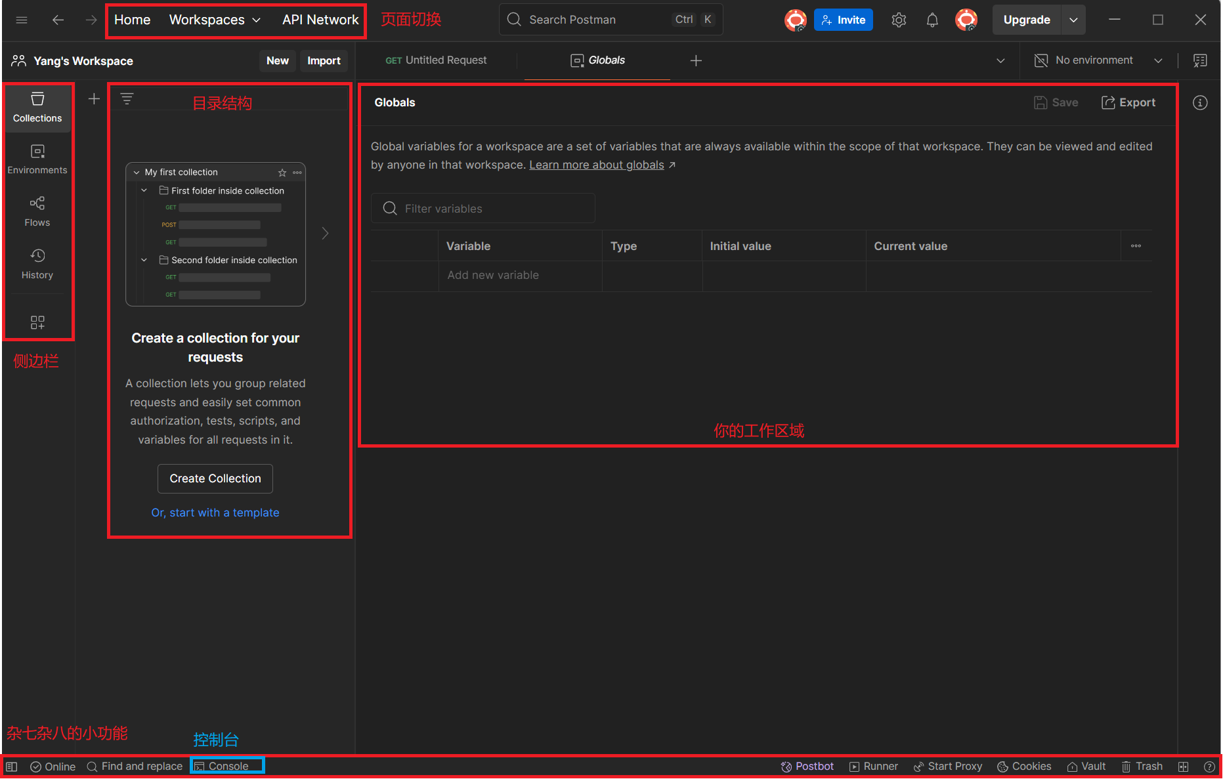This screenshot has width=1223, height=779.
Task: Click Yang's Workspace name
Action: (83, 61)
